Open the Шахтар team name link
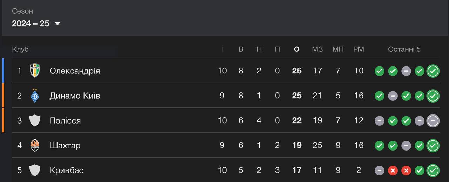This screenshot has width=449, height=182. coord(65,145)
